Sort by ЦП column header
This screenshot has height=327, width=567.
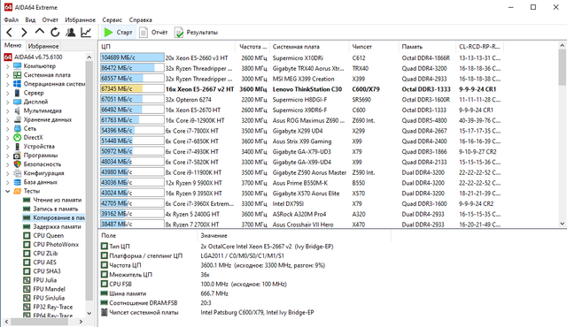[x=167, y=47]
